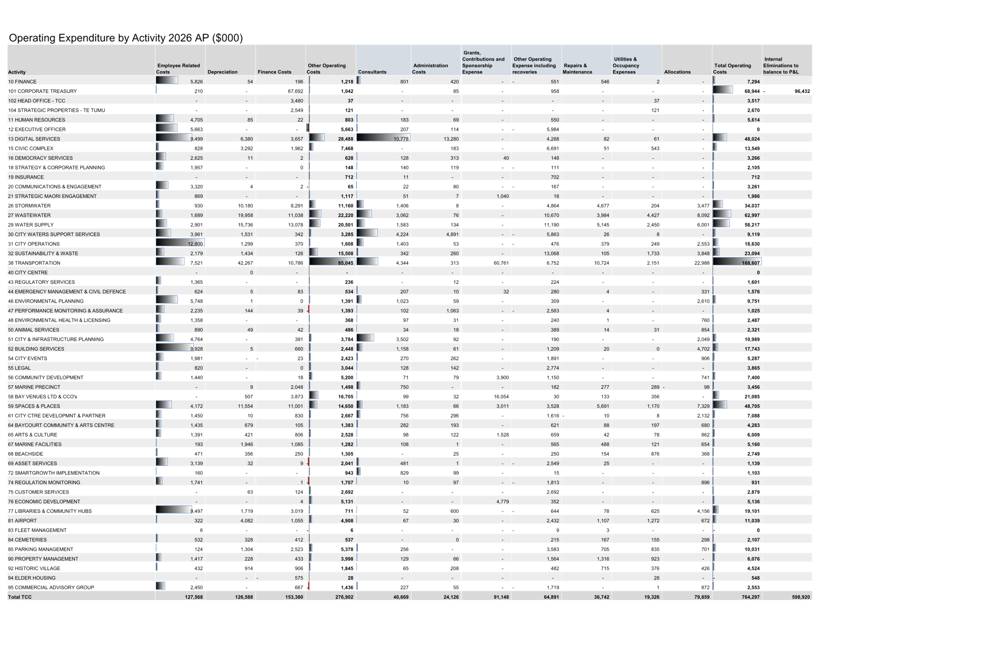Click Digital Services consultants value 10,778

point(401,139)
